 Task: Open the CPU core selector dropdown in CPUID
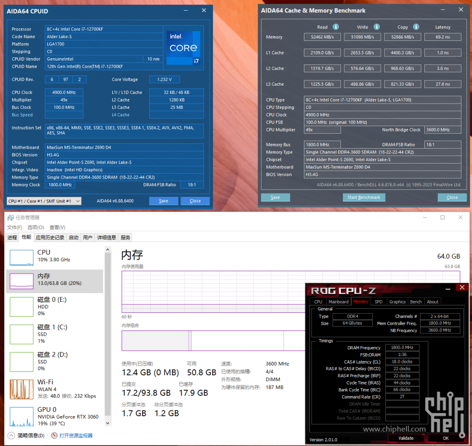[44, 201]
